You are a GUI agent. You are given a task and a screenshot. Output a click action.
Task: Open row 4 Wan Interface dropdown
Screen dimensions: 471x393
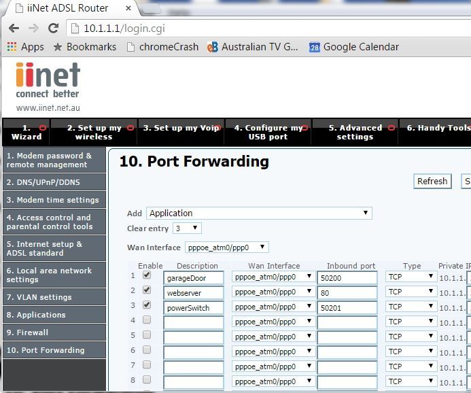coord(273,322)
